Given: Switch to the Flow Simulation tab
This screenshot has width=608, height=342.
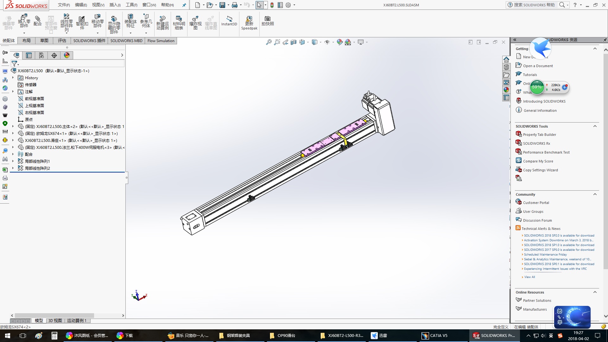Looking at the screenshot, I should tap(161, 41).
